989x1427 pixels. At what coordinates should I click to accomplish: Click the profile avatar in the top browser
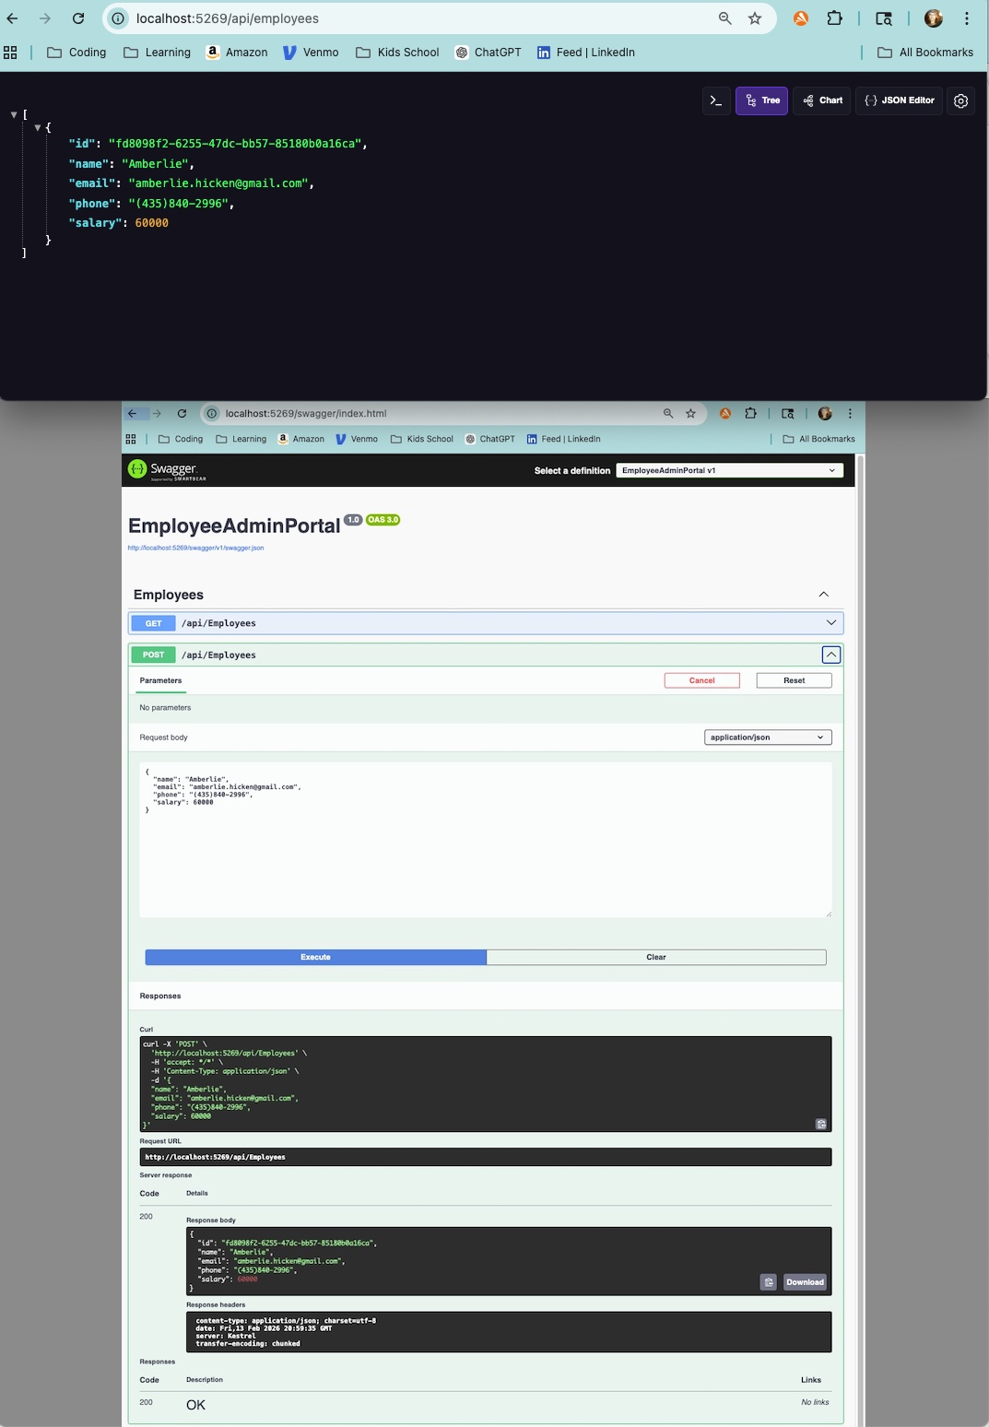pyautogui.click(x=934, y=18)
